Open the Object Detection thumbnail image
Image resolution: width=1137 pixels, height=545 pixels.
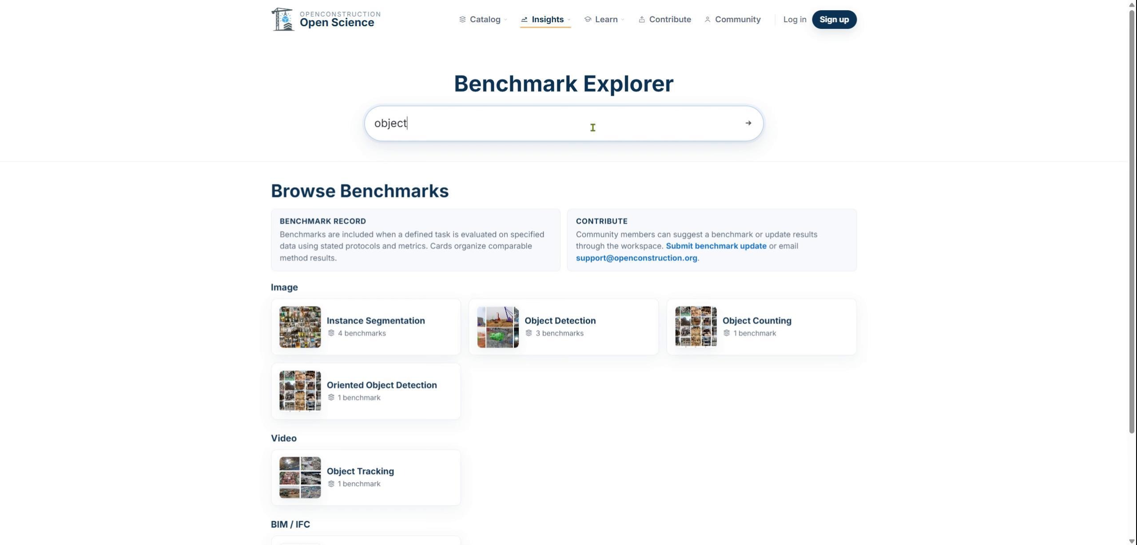click(x=498, y=327)
